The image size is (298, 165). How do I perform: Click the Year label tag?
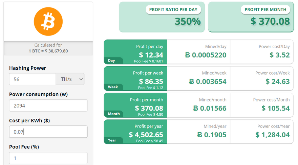point(112,140)
